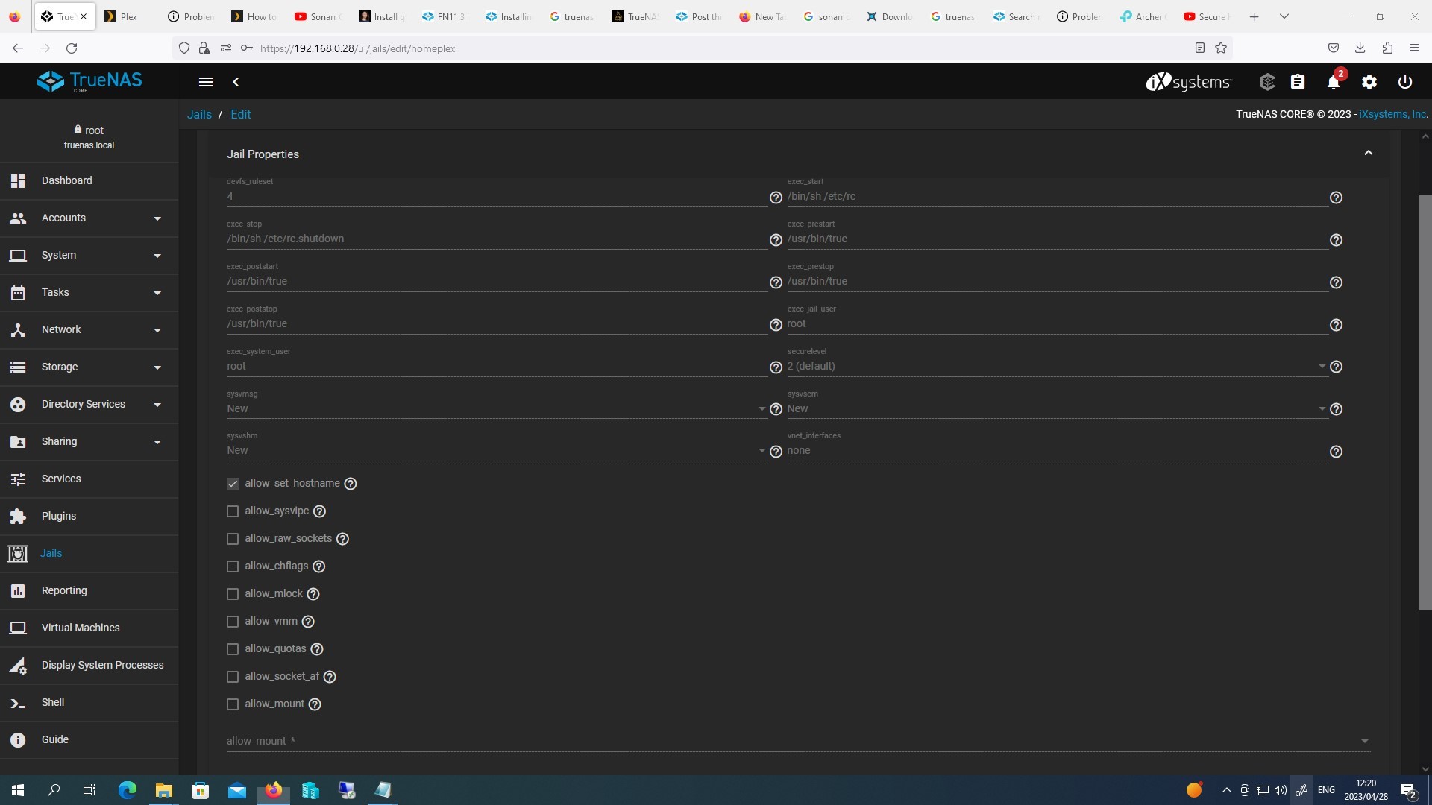Click the power icon in top bar
Screen dimensions: 1432x805
pos(1405,82)
